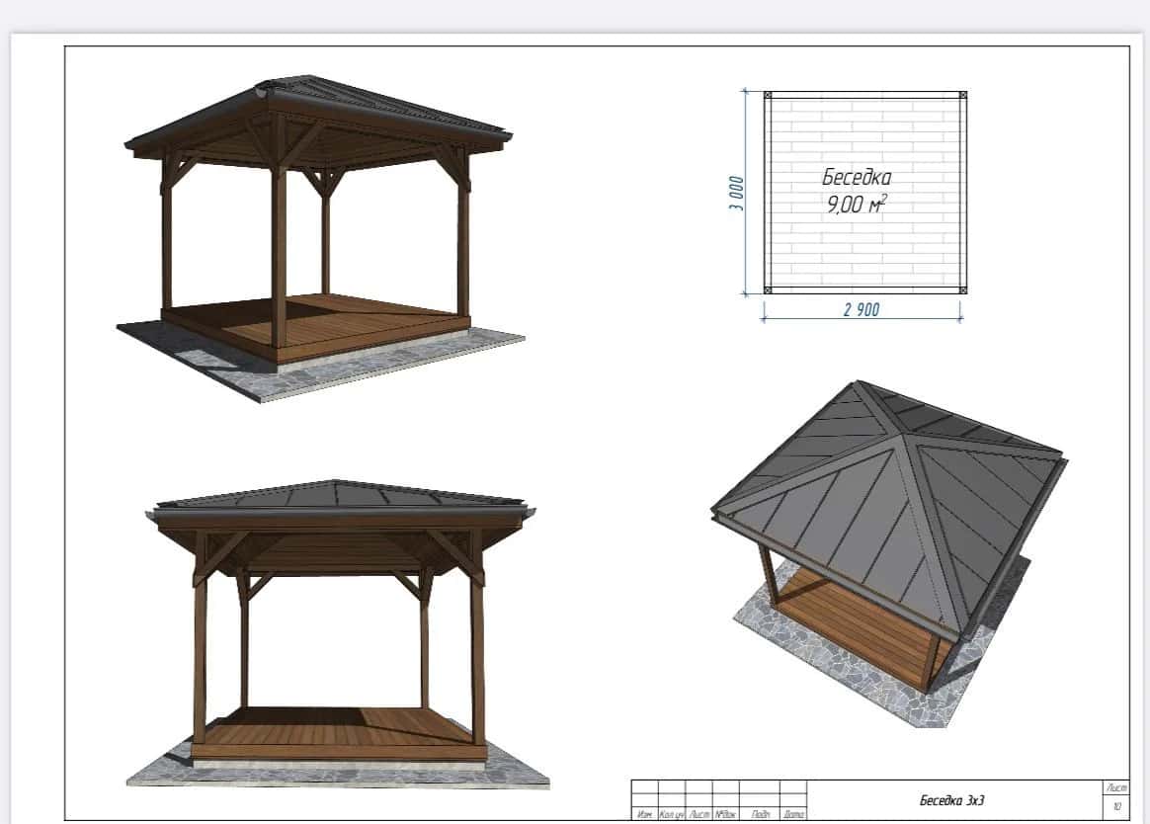Select the top-left post marker in plan
Screen dimensions: 1150x824
[768, 96]
